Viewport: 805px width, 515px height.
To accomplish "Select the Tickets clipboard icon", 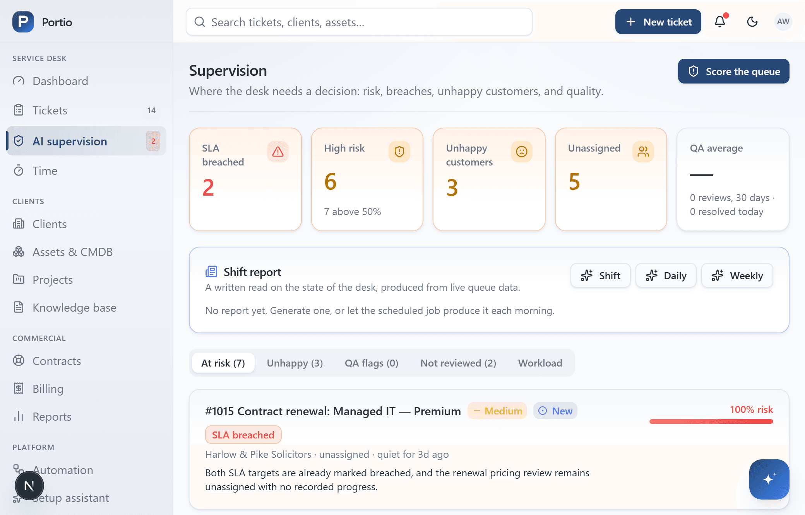I will pos(19,110).
